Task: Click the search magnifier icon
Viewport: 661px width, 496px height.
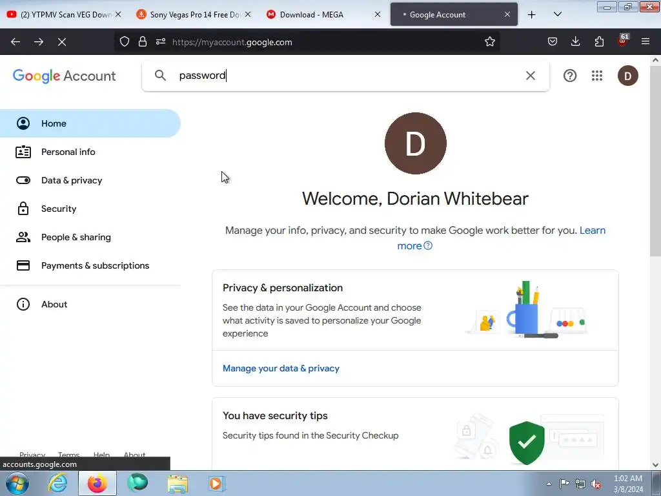Action: [160, 76]
